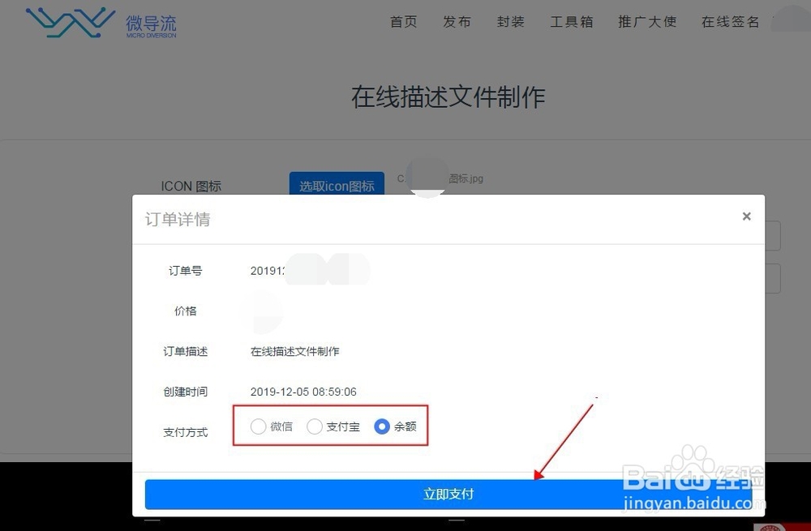Dismiss the 订单详情 dialog with ×
The height and width of the screenshot is (531, 811).
click(746, 216)
